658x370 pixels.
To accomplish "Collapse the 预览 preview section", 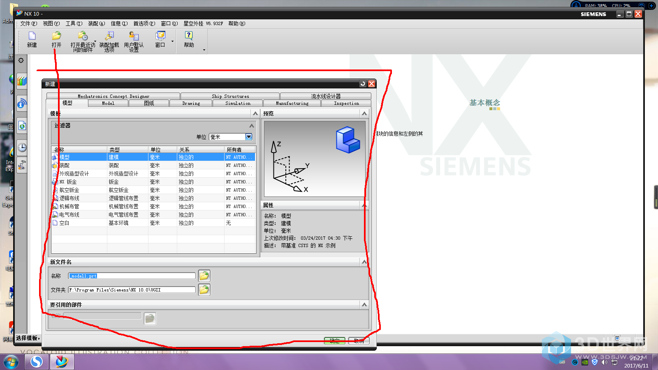I will tap(364, 113).
